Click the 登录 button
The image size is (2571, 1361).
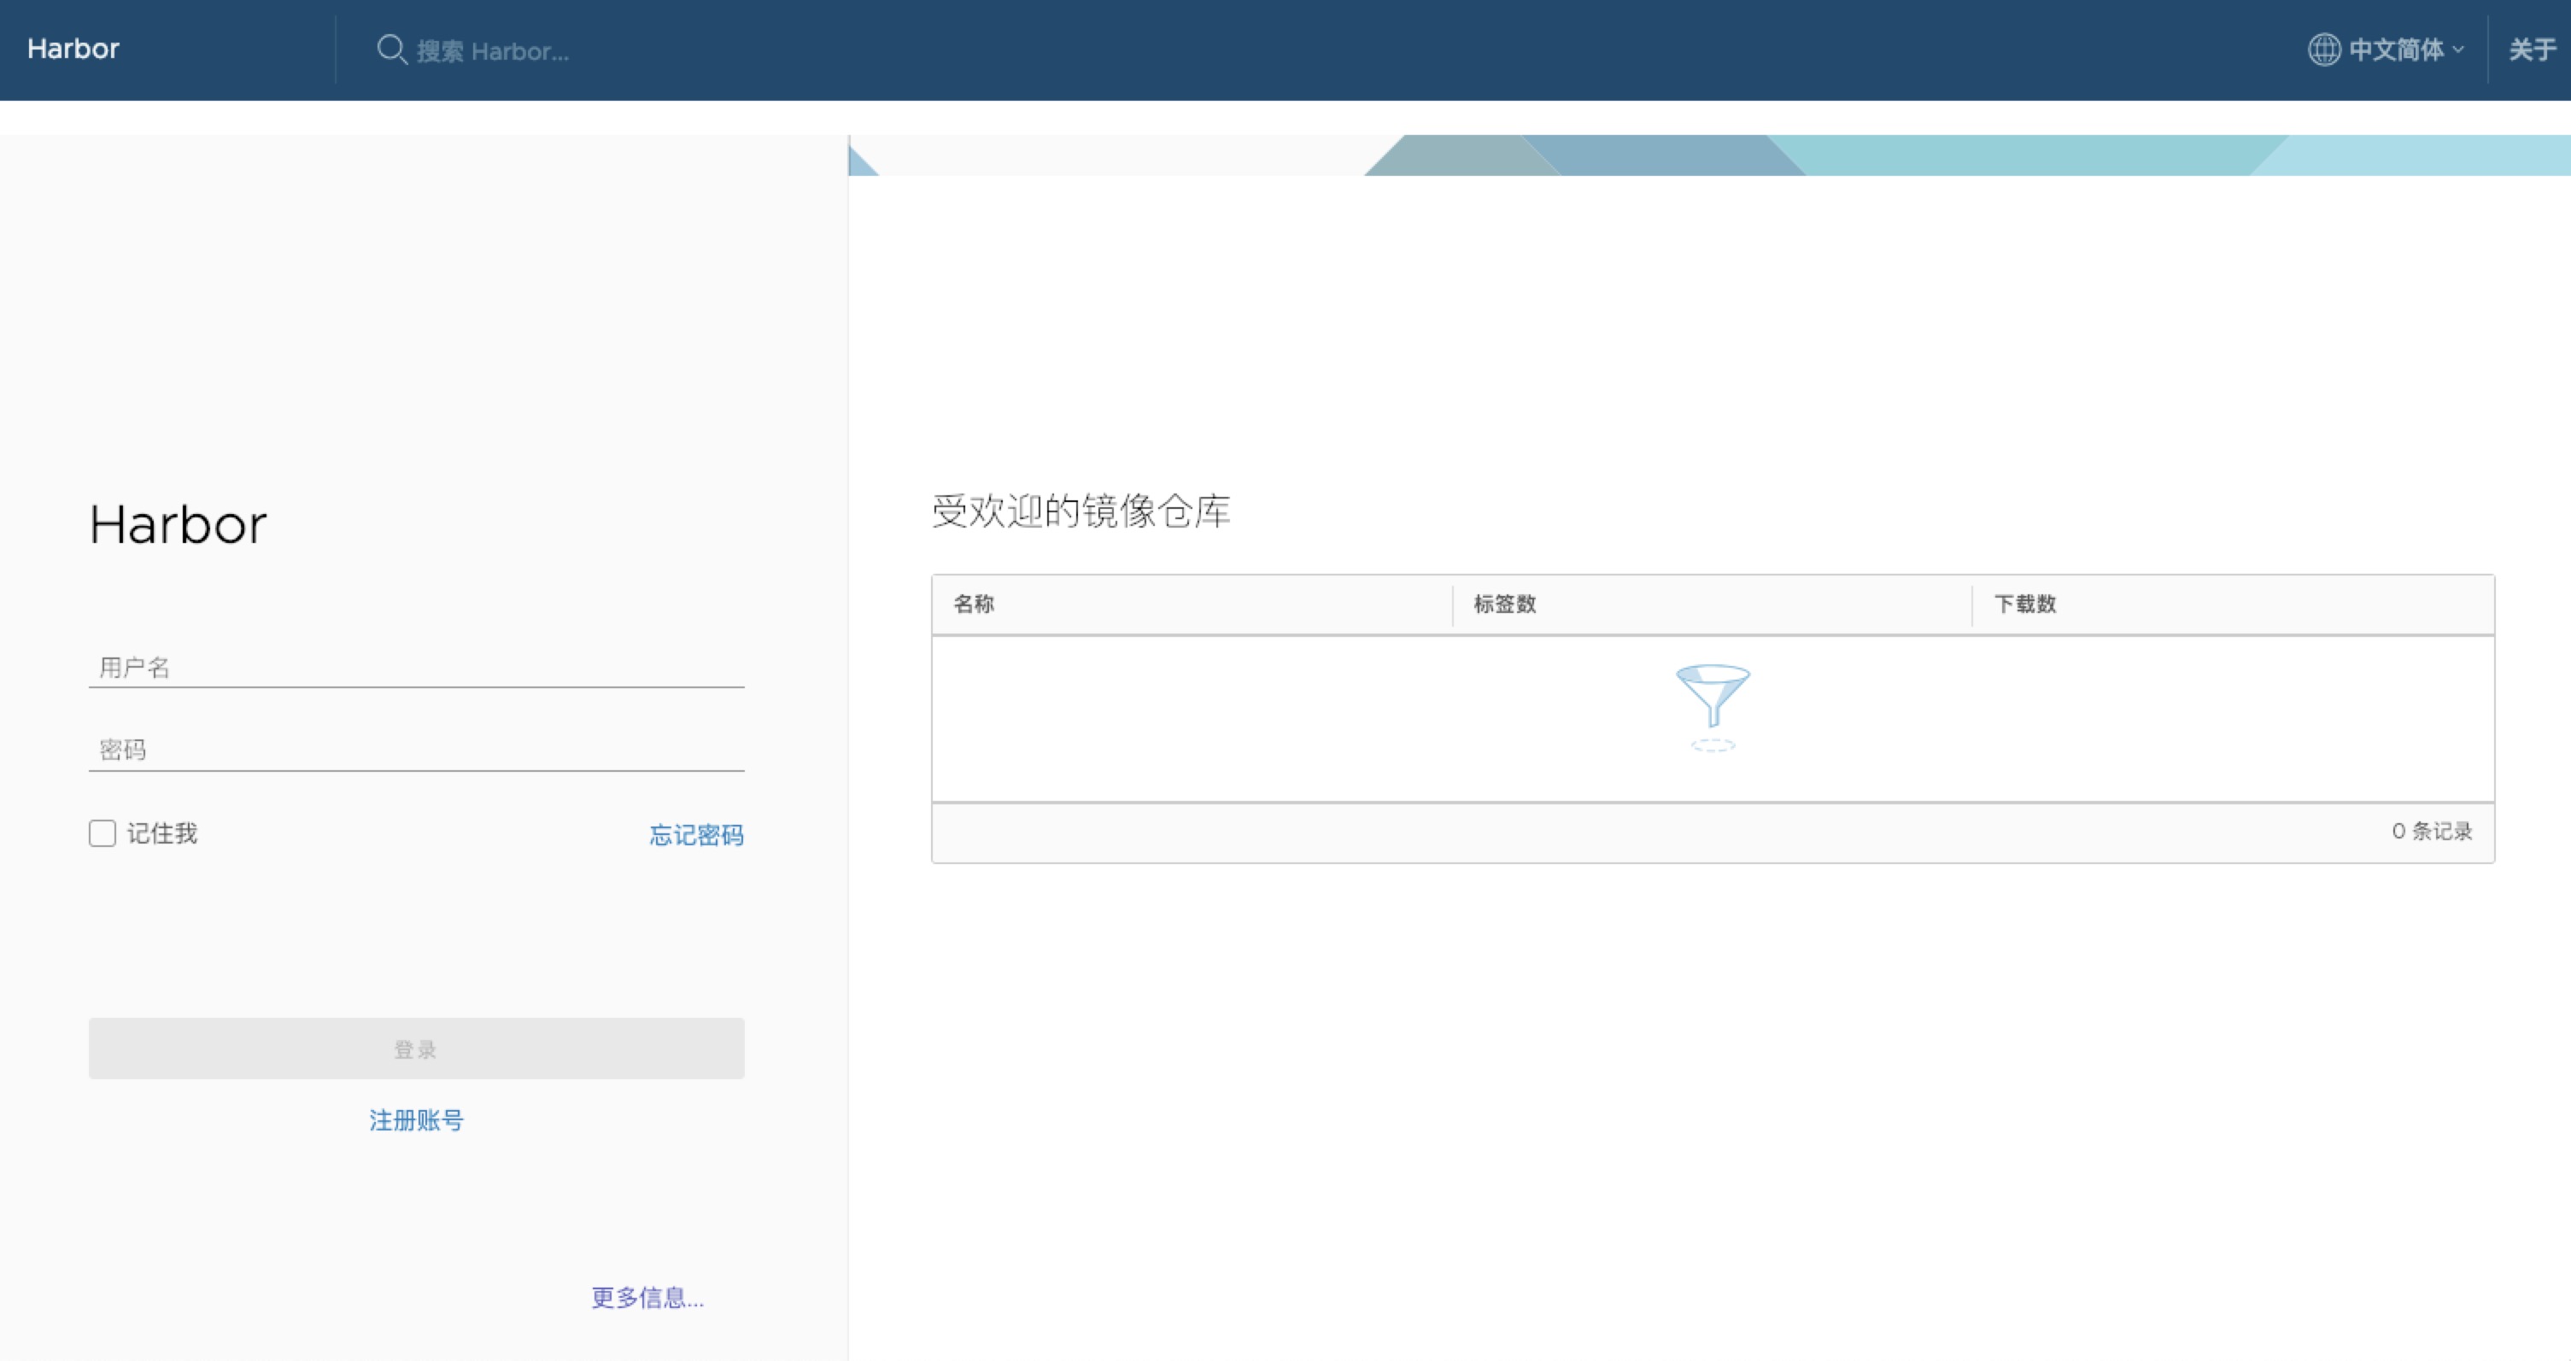click(x=416, y=1048)
